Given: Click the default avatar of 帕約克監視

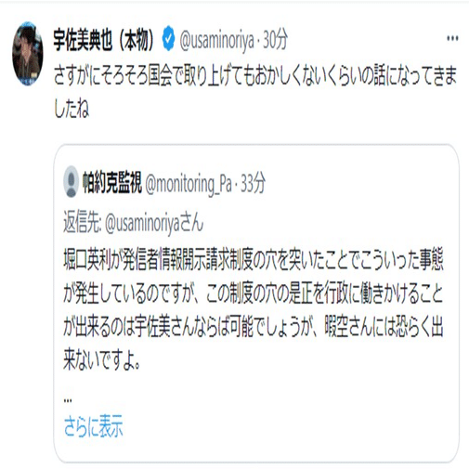Looking at the screenshot, I should (x=71, y=182).
